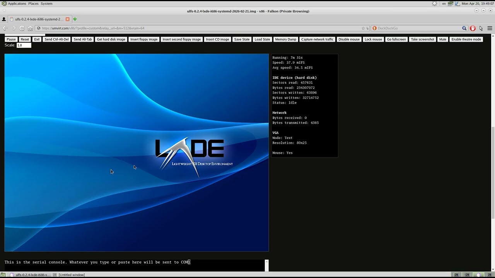
Task: Bookmark this page with the star icon
Action: coord(363,28)
